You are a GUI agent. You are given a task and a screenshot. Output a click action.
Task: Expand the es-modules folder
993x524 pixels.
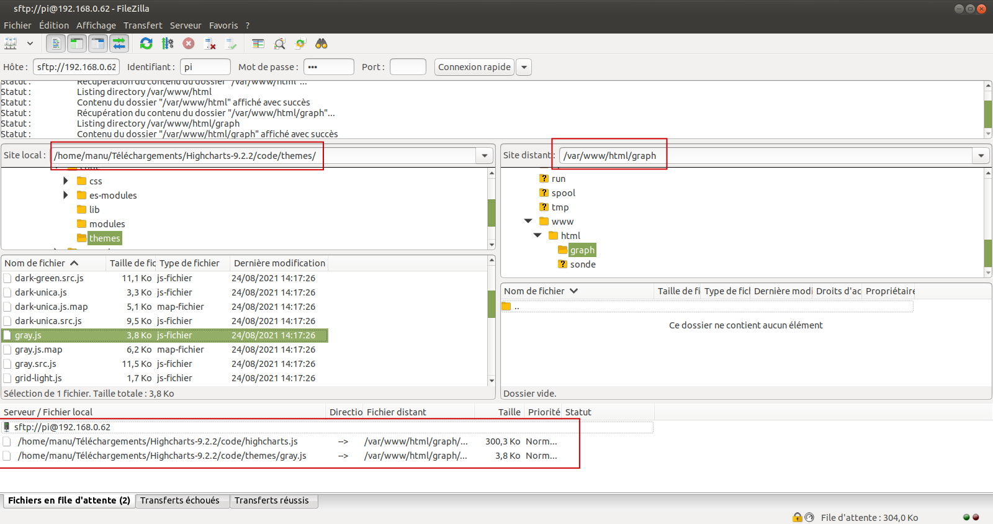coord(66,195)
